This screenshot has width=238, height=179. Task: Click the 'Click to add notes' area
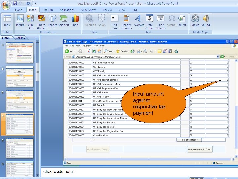[x=139, y=172]
